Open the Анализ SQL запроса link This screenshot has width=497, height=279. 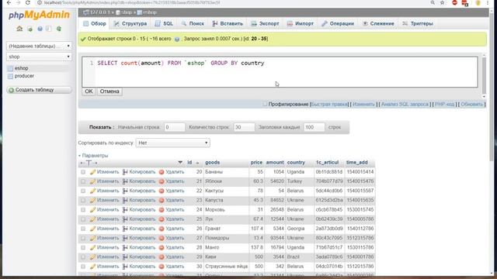[405, 105]
